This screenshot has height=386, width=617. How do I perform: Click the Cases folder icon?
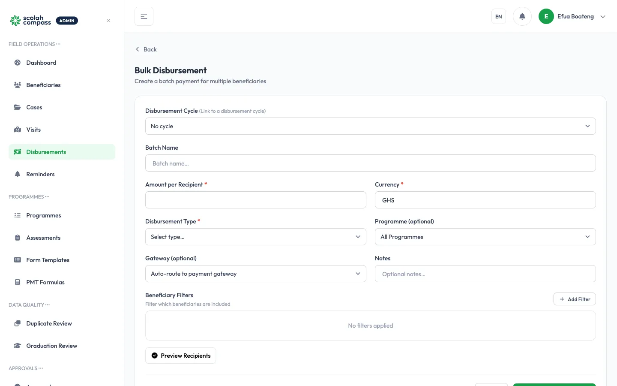[18, 107]
